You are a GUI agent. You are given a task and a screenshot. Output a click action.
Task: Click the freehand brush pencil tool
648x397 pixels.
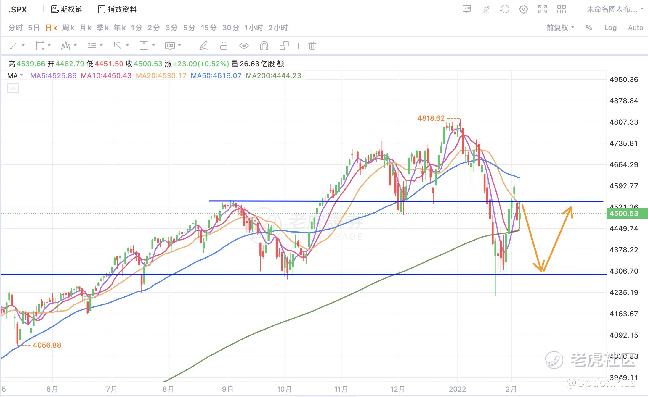[x=203, y=46]
